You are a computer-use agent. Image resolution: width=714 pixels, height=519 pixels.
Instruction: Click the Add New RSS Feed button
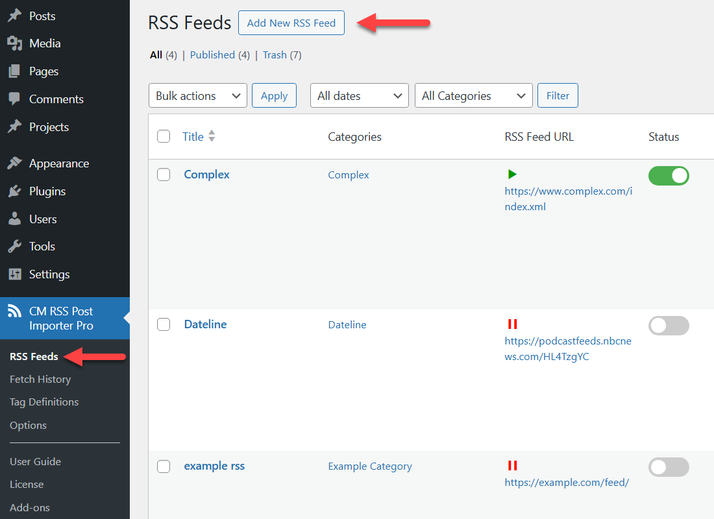291,23
